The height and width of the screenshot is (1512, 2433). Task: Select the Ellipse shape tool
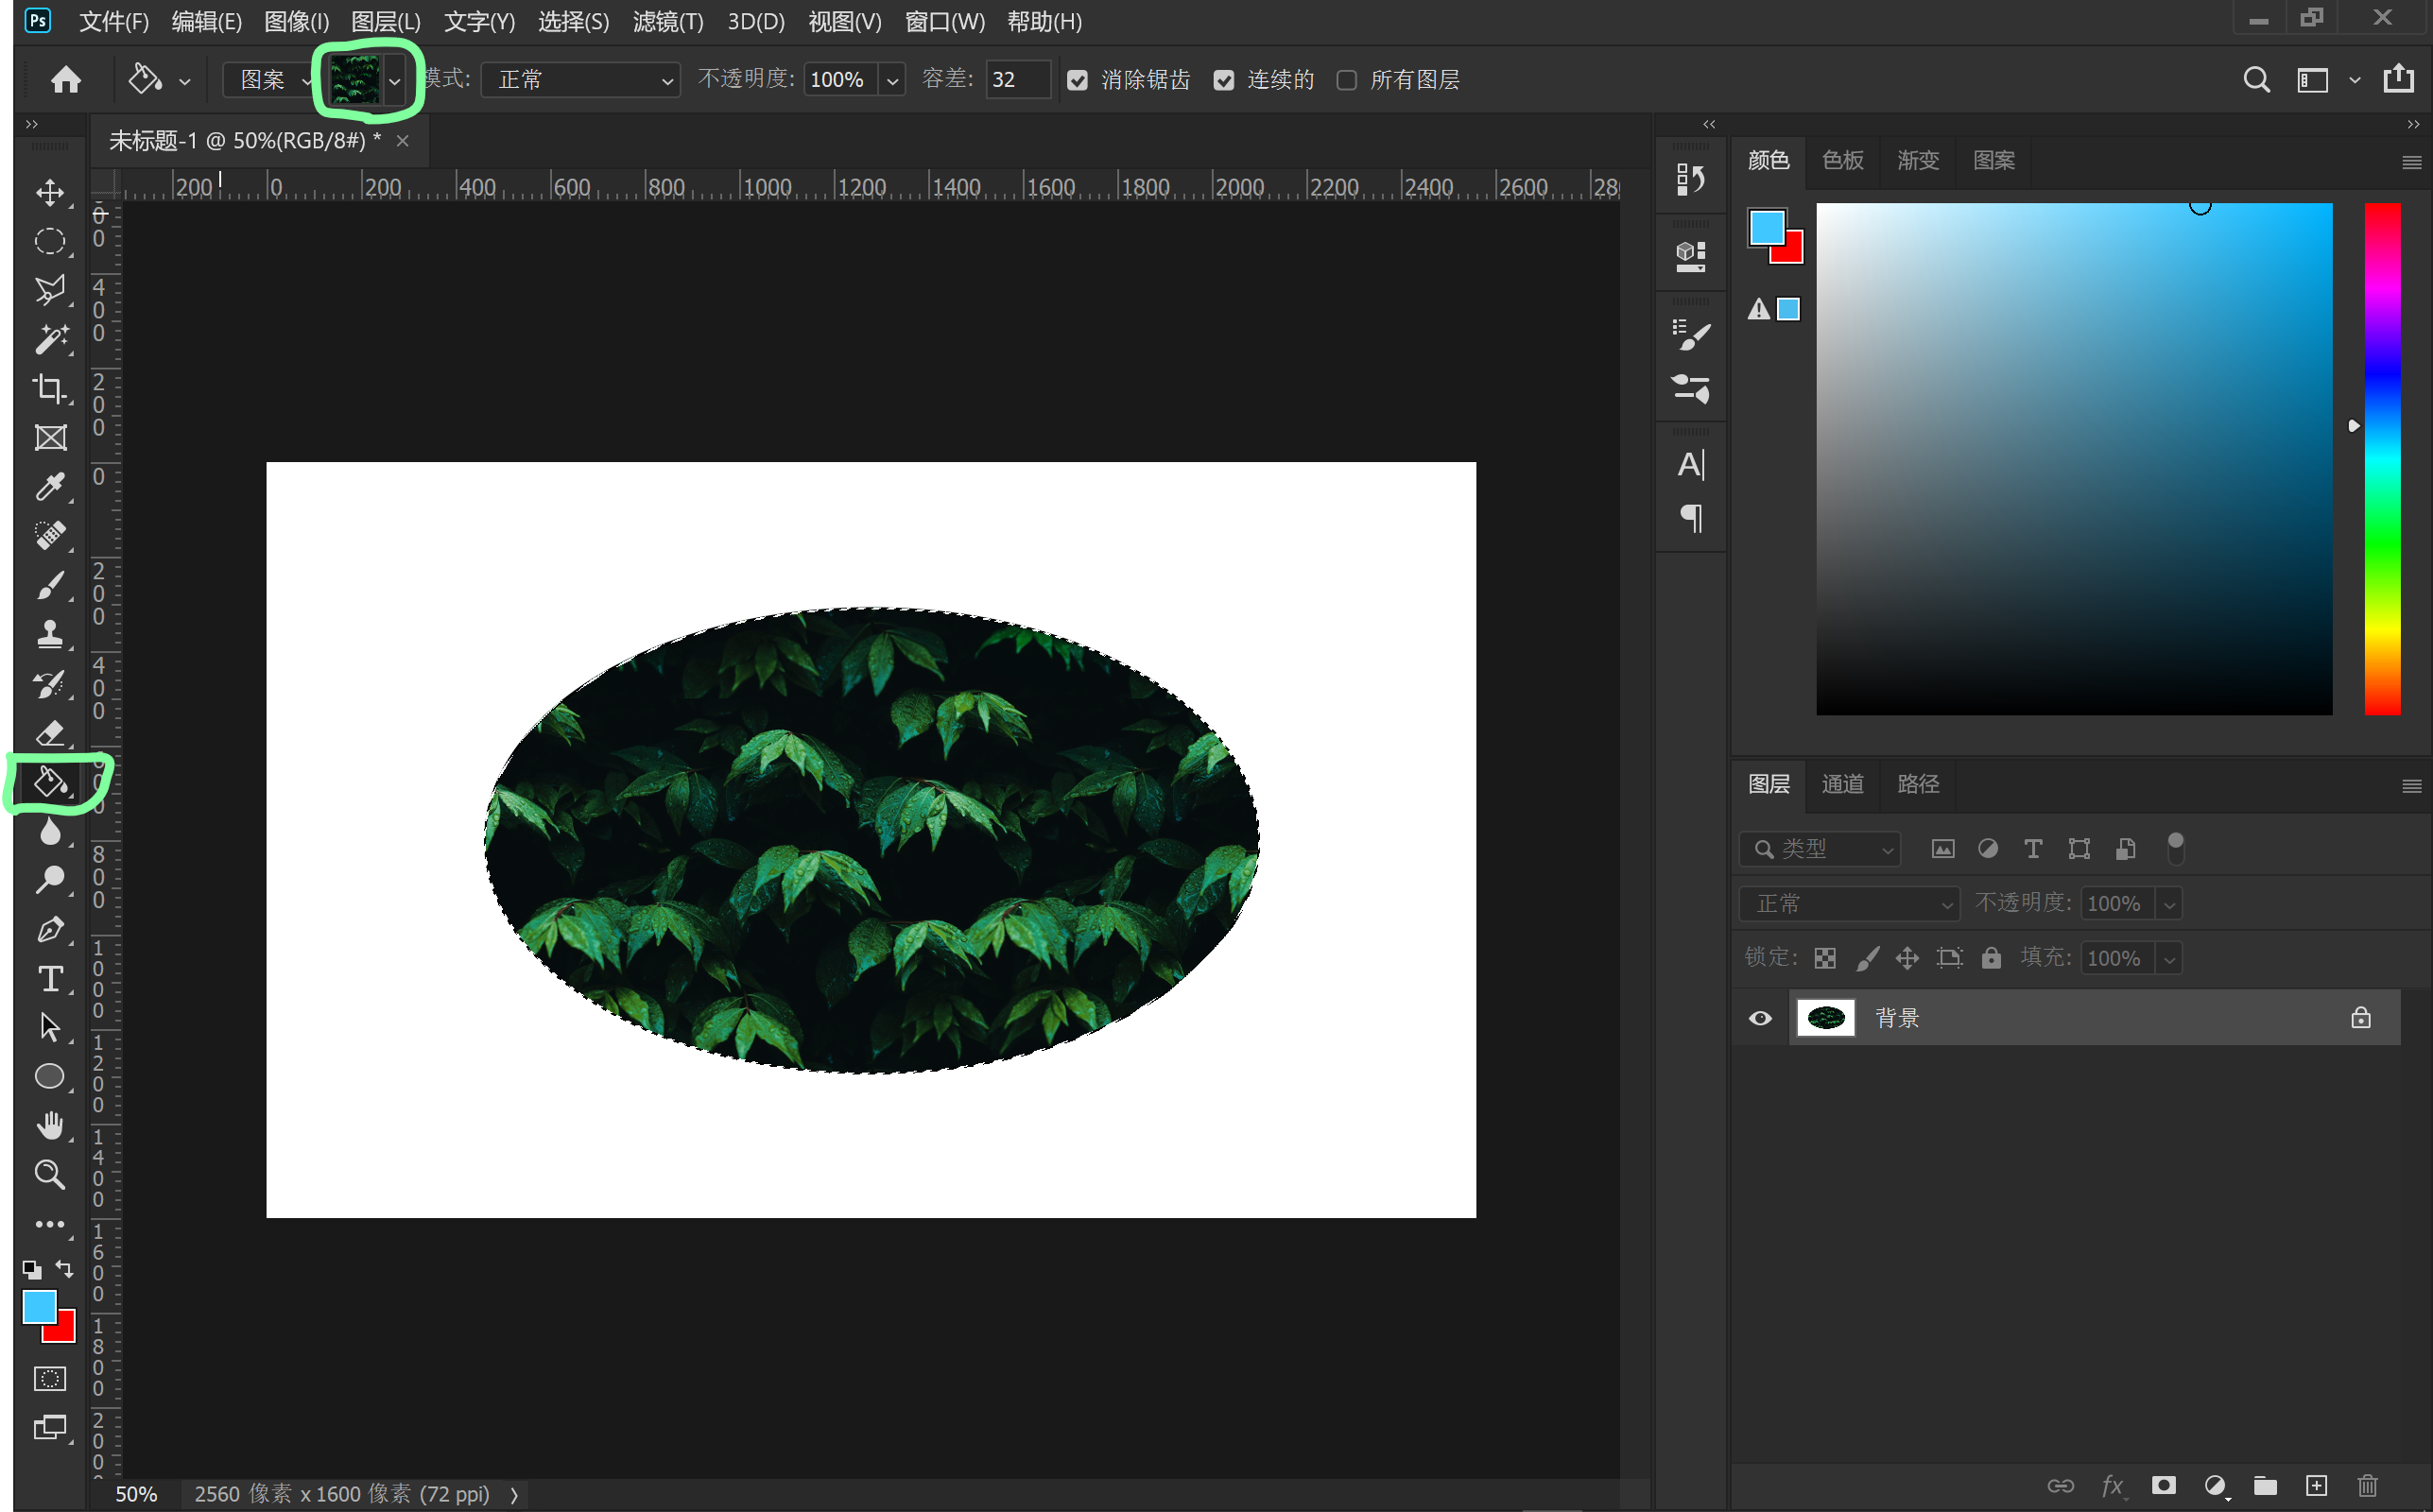pos(50,1076)
